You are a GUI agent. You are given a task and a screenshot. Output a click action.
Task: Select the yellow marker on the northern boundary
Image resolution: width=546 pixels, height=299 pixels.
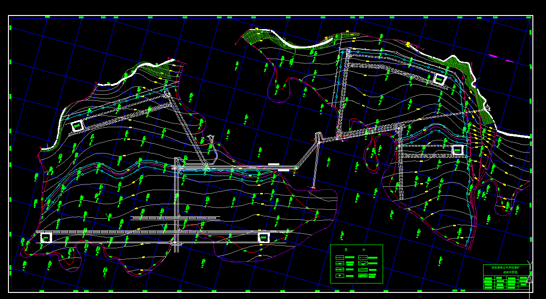click(408, 45)
